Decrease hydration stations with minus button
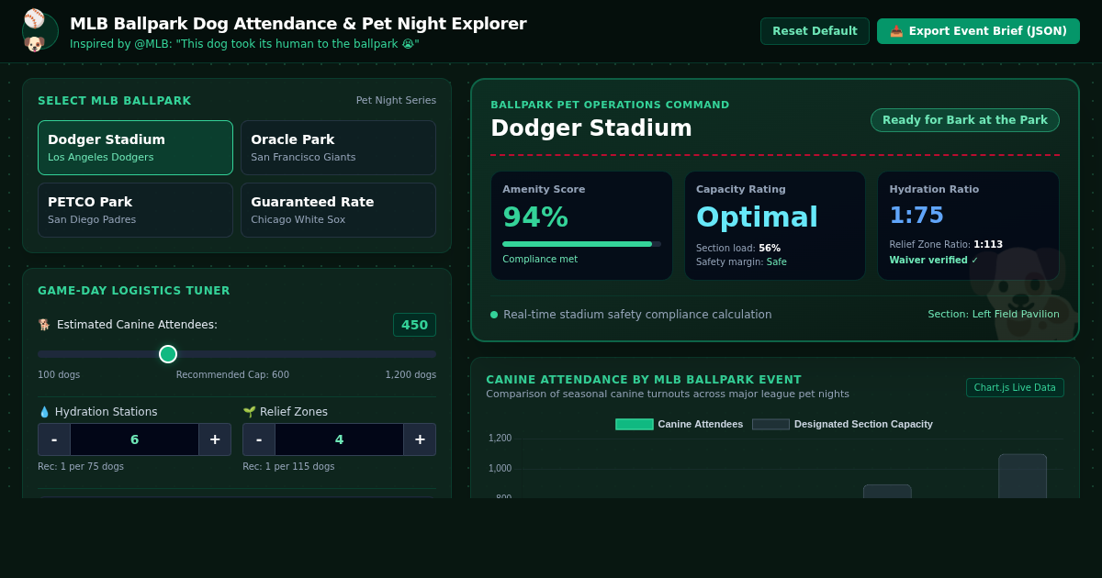Viewport: 1102px width, 578px height. click(x=54, y=439)
